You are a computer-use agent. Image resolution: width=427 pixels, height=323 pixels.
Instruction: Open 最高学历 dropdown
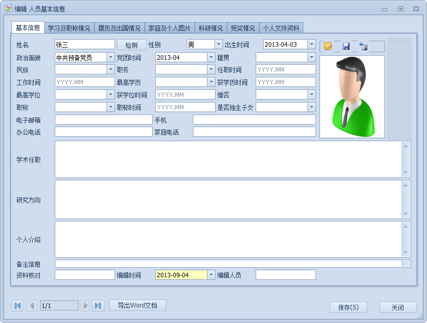(x=211, y=82)
